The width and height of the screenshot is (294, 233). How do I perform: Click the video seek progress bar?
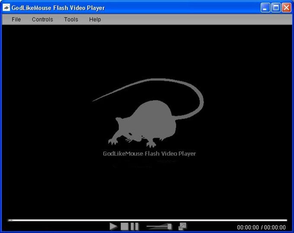tap(147, 220)
